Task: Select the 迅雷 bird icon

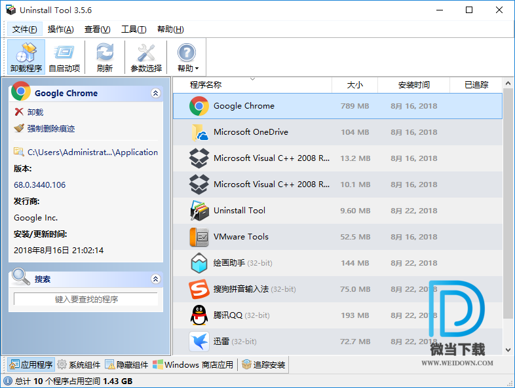Action: click(199, 342)
